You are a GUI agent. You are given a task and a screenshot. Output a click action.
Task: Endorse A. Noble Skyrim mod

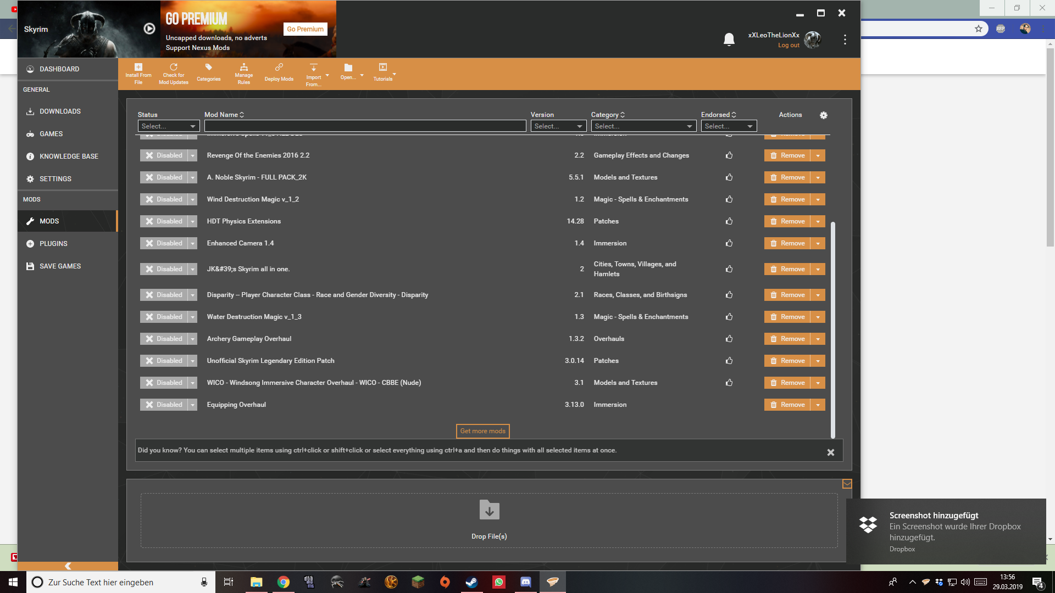[729, 177]
